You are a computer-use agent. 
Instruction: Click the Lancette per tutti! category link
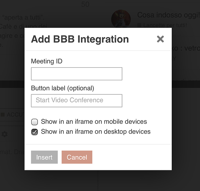pos(165,25)
